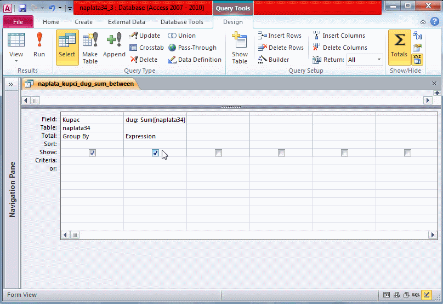Open the External Data ribbon tab
The width and height of the screenshot is (443, 304).
tap(126, 22)
